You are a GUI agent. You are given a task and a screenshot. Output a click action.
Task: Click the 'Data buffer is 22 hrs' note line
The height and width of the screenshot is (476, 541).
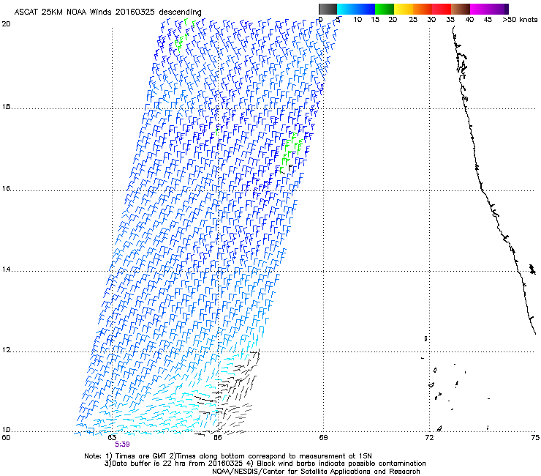(x=265, y=464)
